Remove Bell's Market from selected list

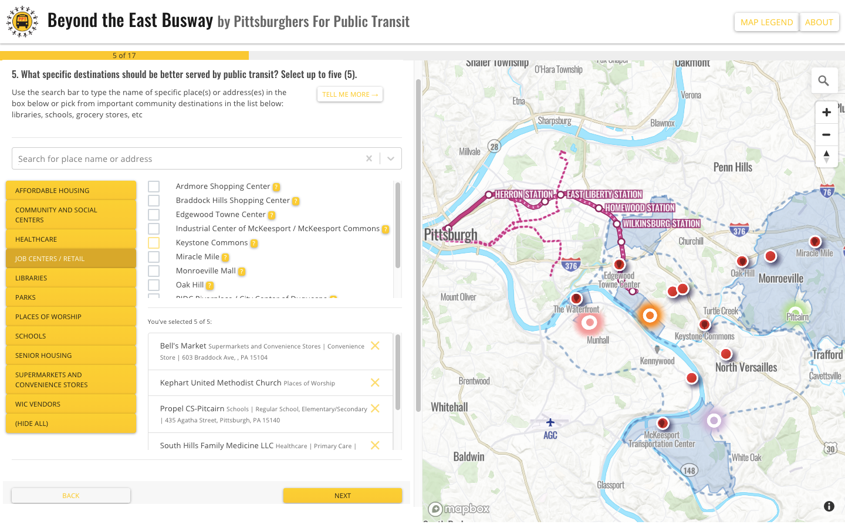[x=375, y=346]
